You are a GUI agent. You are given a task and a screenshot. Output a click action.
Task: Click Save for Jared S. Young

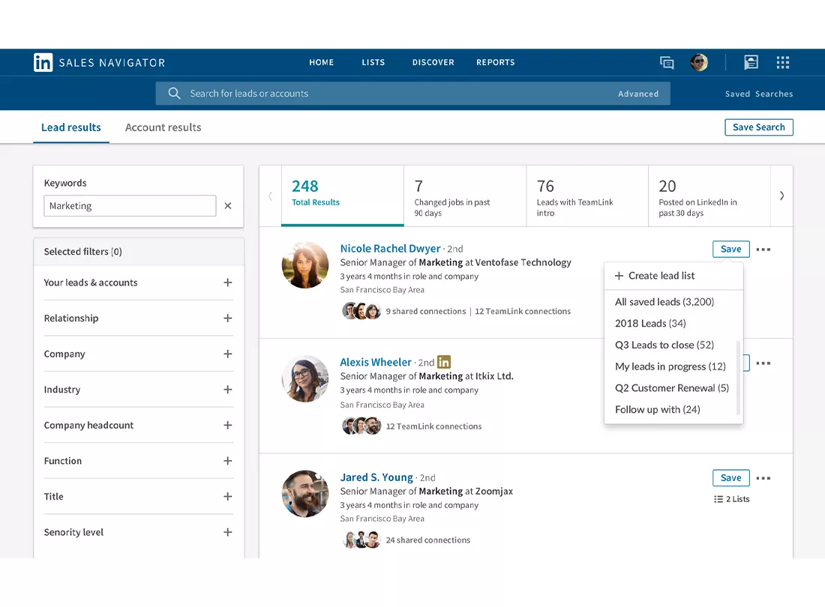click(x=730, y=477)
